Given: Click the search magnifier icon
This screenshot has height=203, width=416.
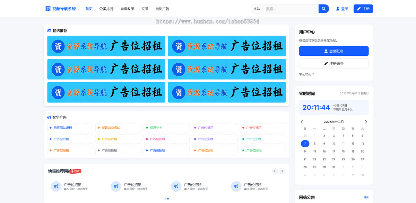Looking at the screenshot, I should point(323,8).
